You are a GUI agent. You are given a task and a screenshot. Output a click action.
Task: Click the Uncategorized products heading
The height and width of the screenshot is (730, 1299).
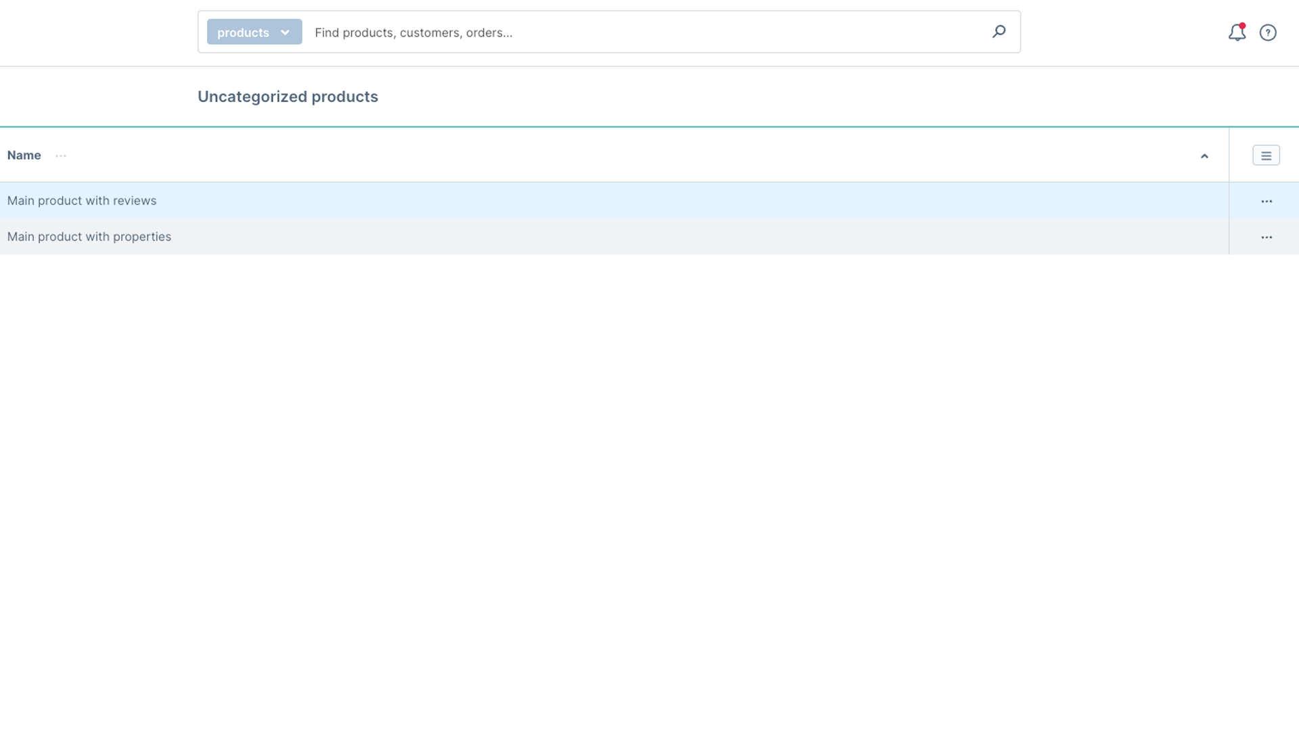click(x=288, y=97)
